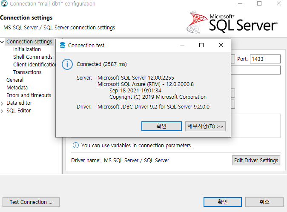The height and width of the screenshot is (212, 287).
Task: Select Errors and timeouts in tree
Action: pyautogui.click(x=29, y=95)
